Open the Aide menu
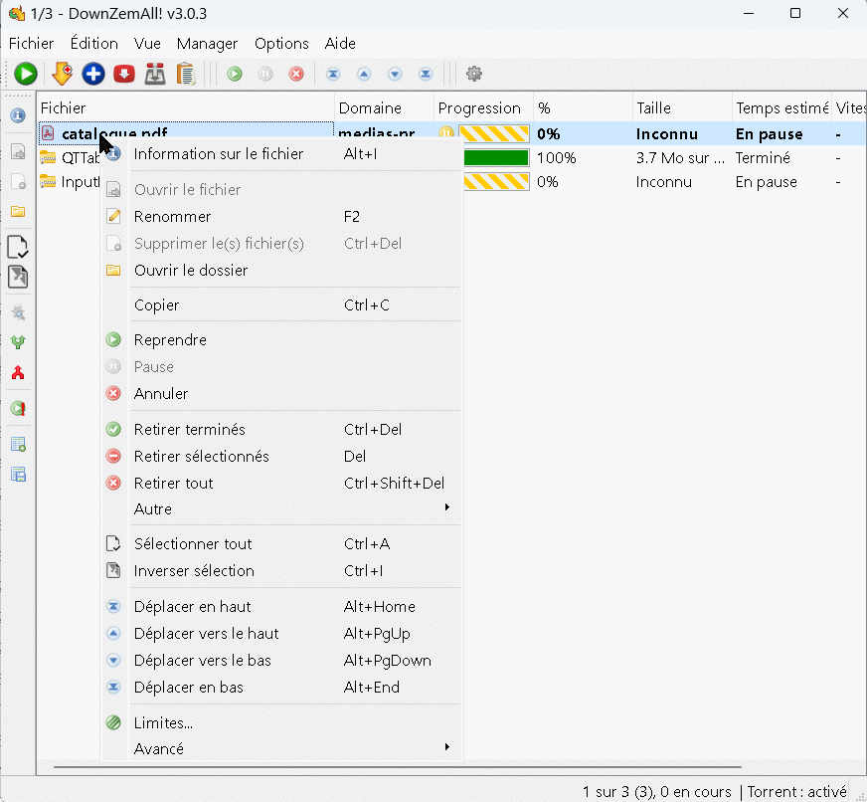 340,43
